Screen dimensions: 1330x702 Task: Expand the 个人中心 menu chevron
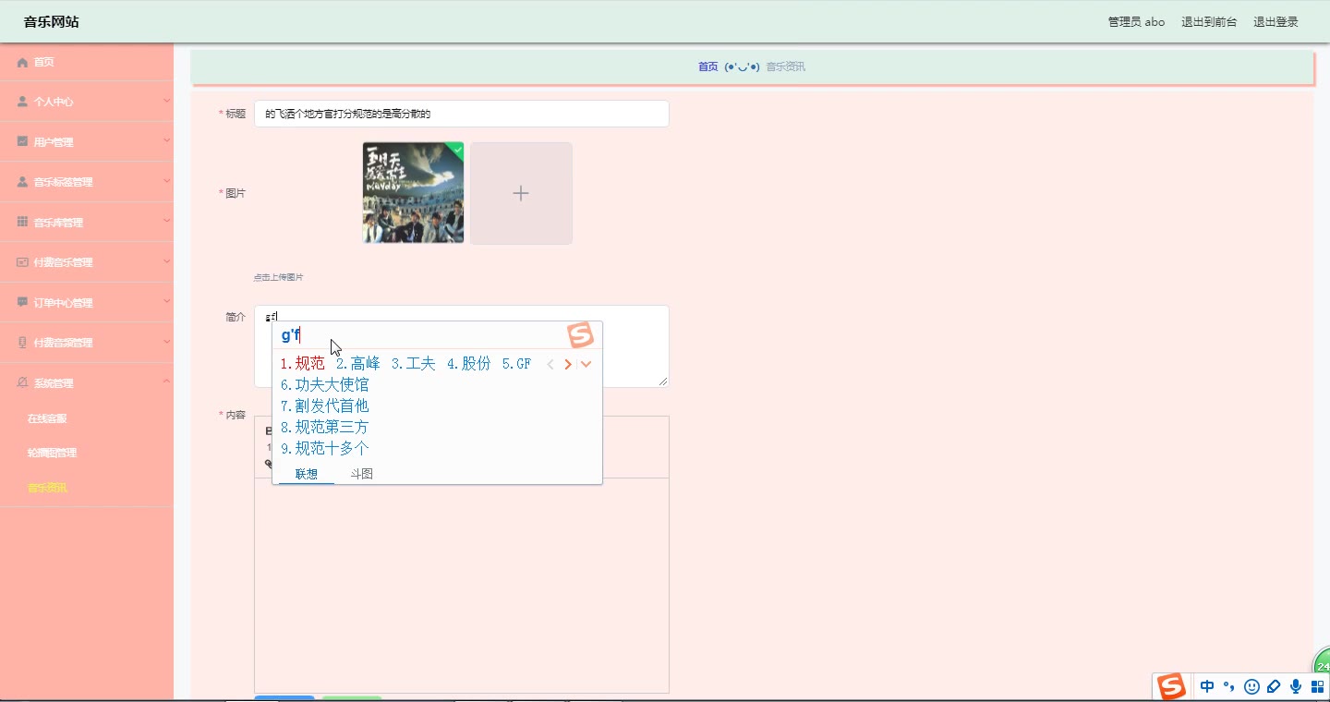pos(166,101)
